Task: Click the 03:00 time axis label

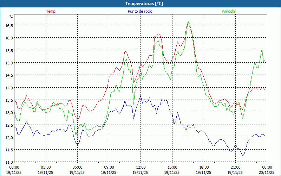Action: point(46,167)
